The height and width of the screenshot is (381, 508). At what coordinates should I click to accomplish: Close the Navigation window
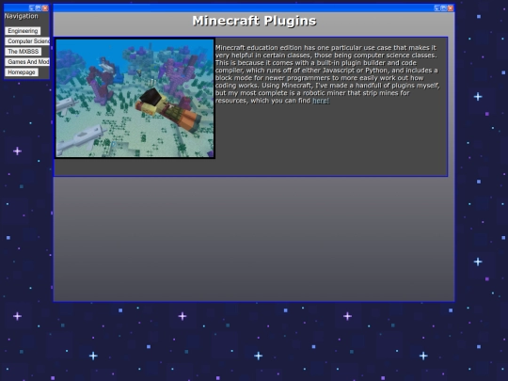(x=45, y=8)
